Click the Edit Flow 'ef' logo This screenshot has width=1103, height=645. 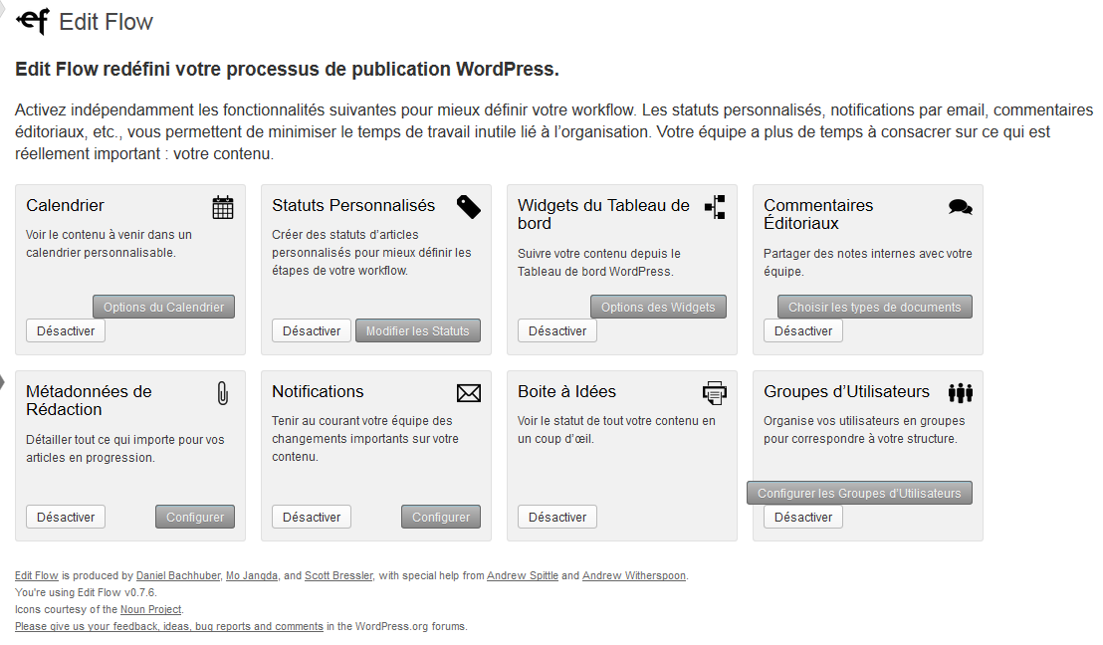click(x=33, y=21)
